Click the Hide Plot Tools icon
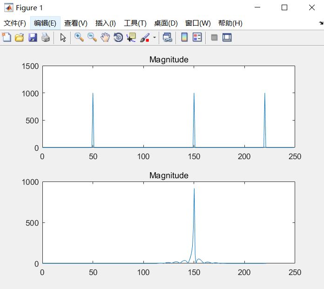 [214, 38]
